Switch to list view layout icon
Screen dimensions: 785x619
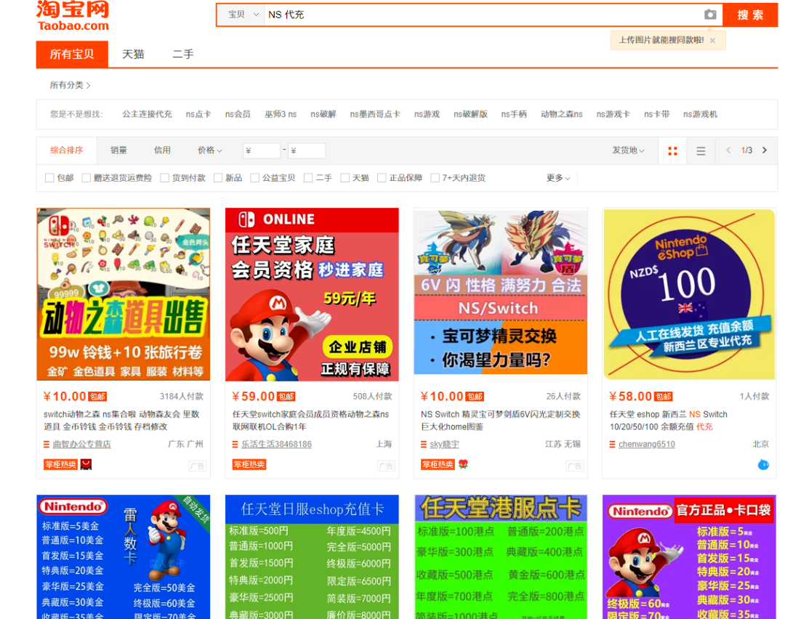click(x=701, y=150)
